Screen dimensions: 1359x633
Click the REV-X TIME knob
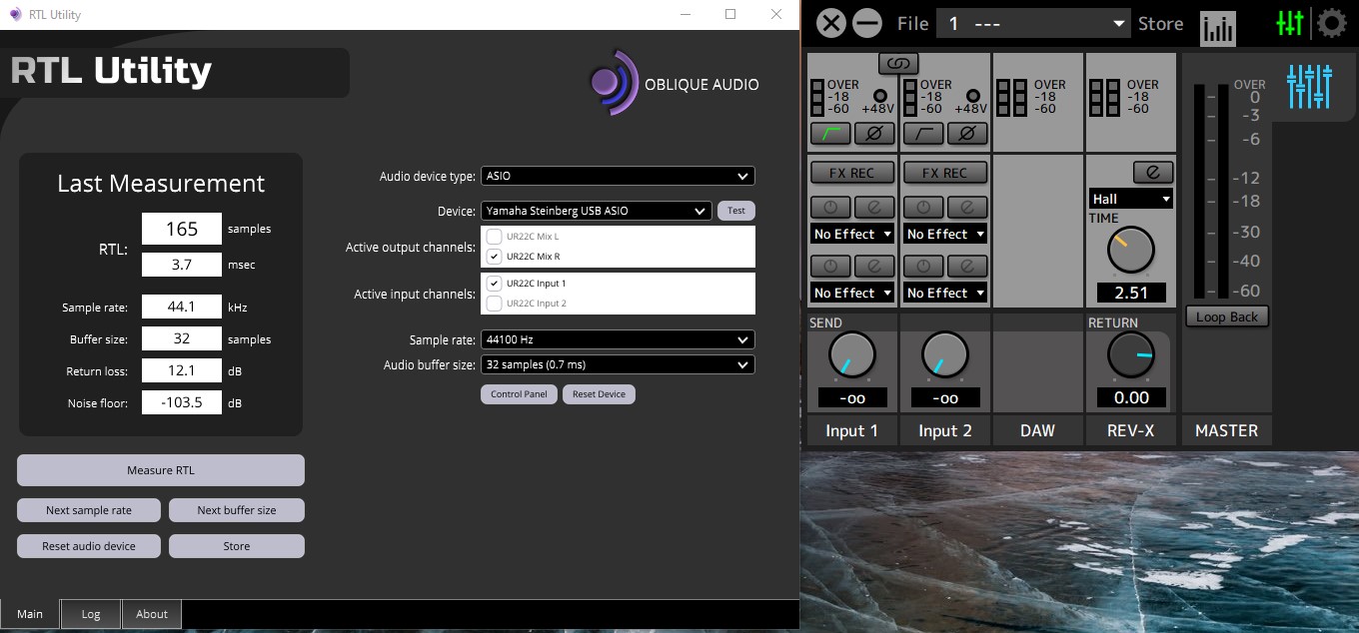1130,250
